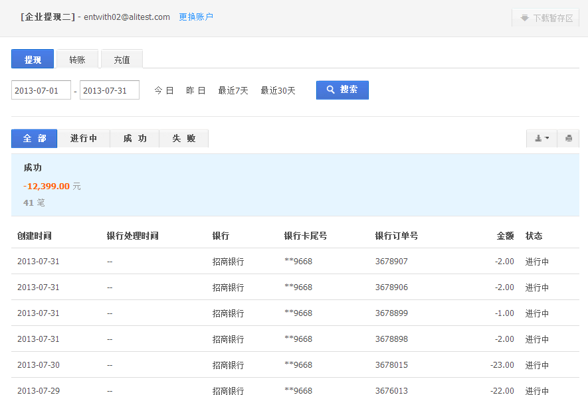Switch to the 转账 tab
The height and width of the screenshot is (395, 588).
point(77,60)
